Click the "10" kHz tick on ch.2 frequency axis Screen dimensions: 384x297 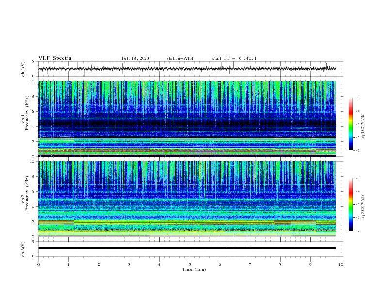click(x=32, y=161)
